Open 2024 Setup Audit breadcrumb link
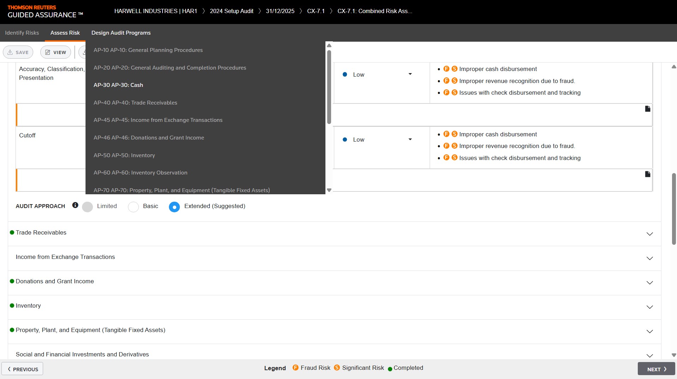Image resolution: width=677 pixels, height=379 pixels. click(x=231, y=11)
